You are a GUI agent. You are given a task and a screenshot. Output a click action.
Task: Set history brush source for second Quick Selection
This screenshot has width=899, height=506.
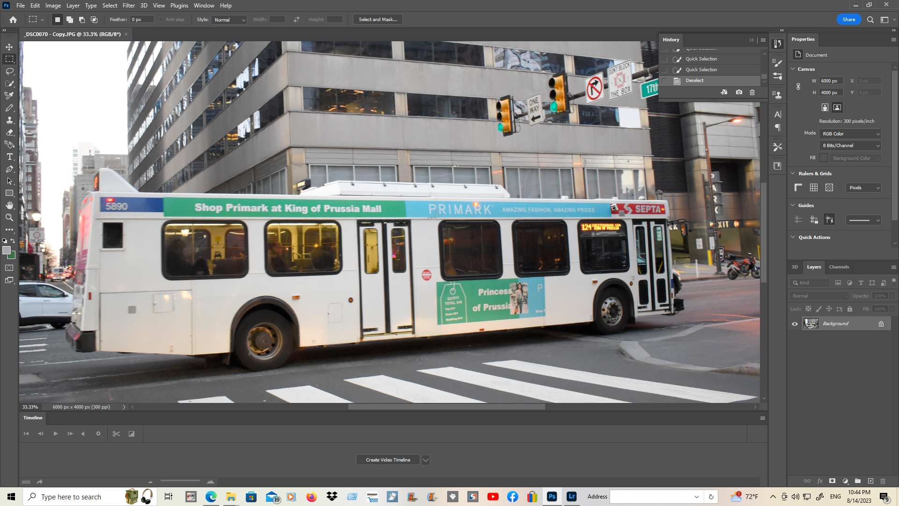pos(664,70)
